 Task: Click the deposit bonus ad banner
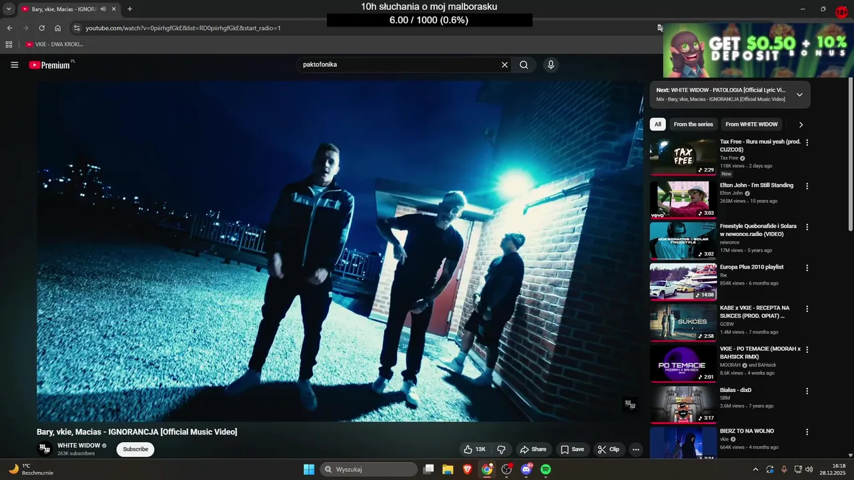point(758,51)
